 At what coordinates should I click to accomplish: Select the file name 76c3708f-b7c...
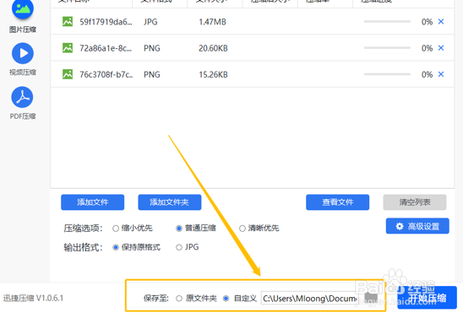(x=106, y=74)
